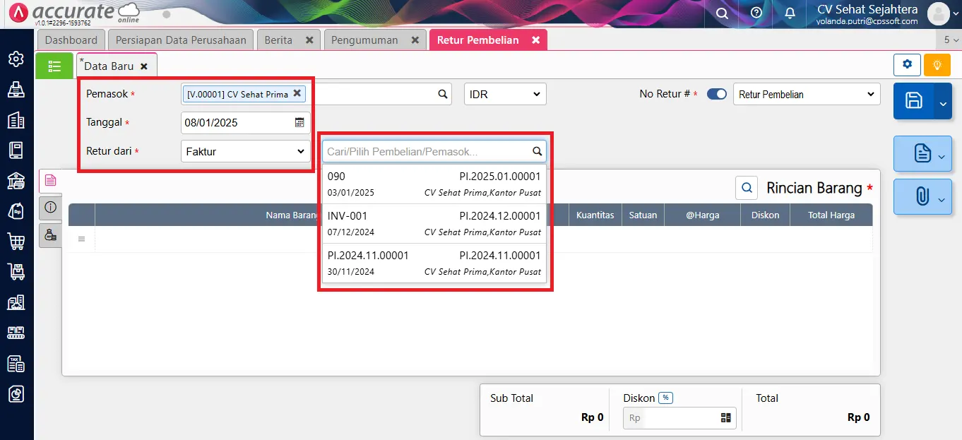Viewport: 962px width, 440px height.
Task: Open the info side tab icon
Action: click(x=50, y=207)
